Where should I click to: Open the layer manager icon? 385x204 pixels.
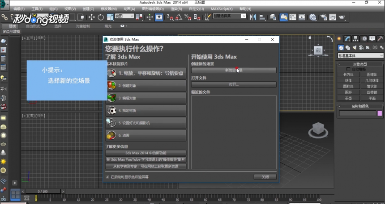point(273,17)
